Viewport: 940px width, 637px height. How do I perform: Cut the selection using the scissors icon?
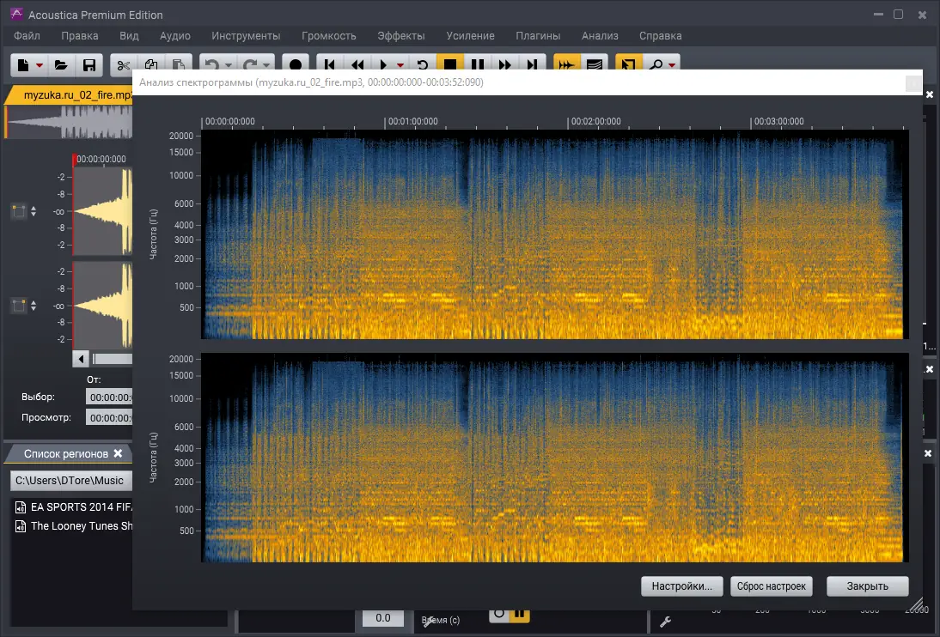pos(124,64)
